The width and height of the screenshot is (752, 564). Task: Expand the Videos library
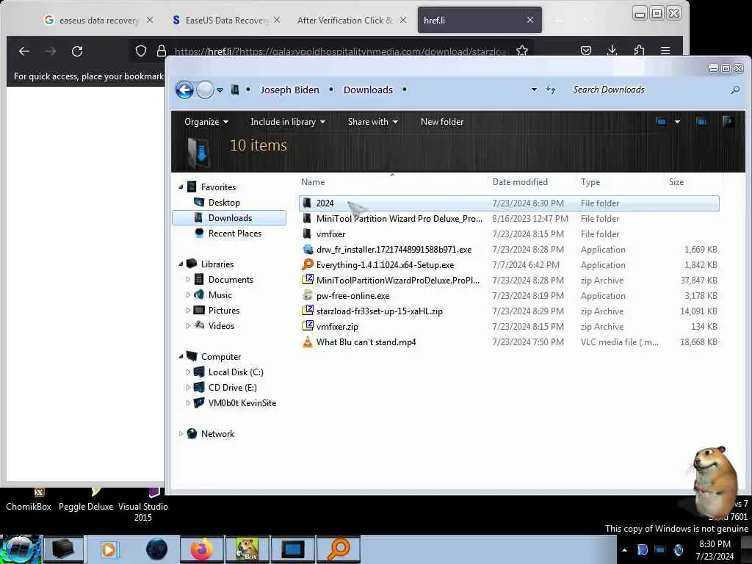(x=188, y=325)
